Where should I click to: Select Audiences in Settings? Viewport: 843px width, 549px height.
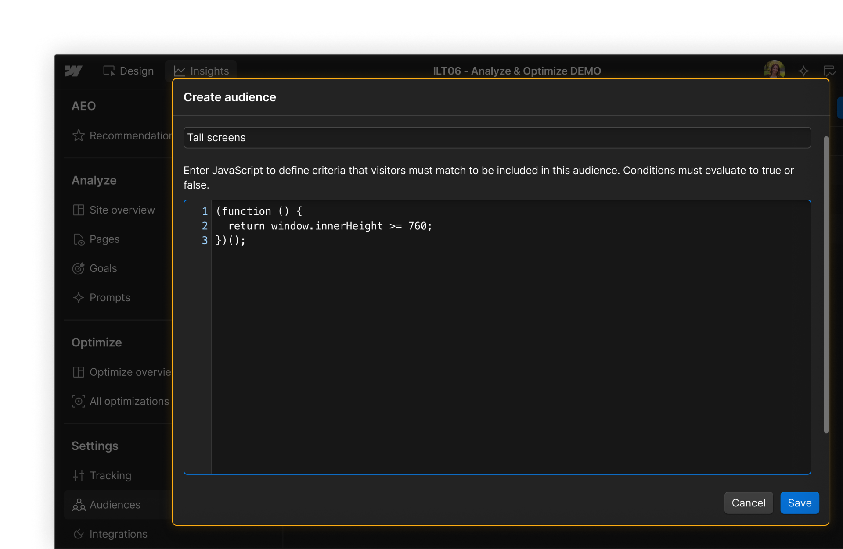[115, 505]
